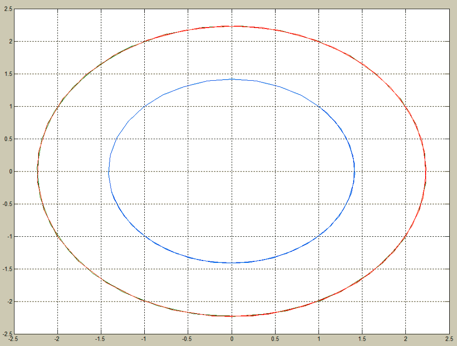Click the y-axis tick label -2
This screenshot has height=346, width=457.
pos(10,302)
